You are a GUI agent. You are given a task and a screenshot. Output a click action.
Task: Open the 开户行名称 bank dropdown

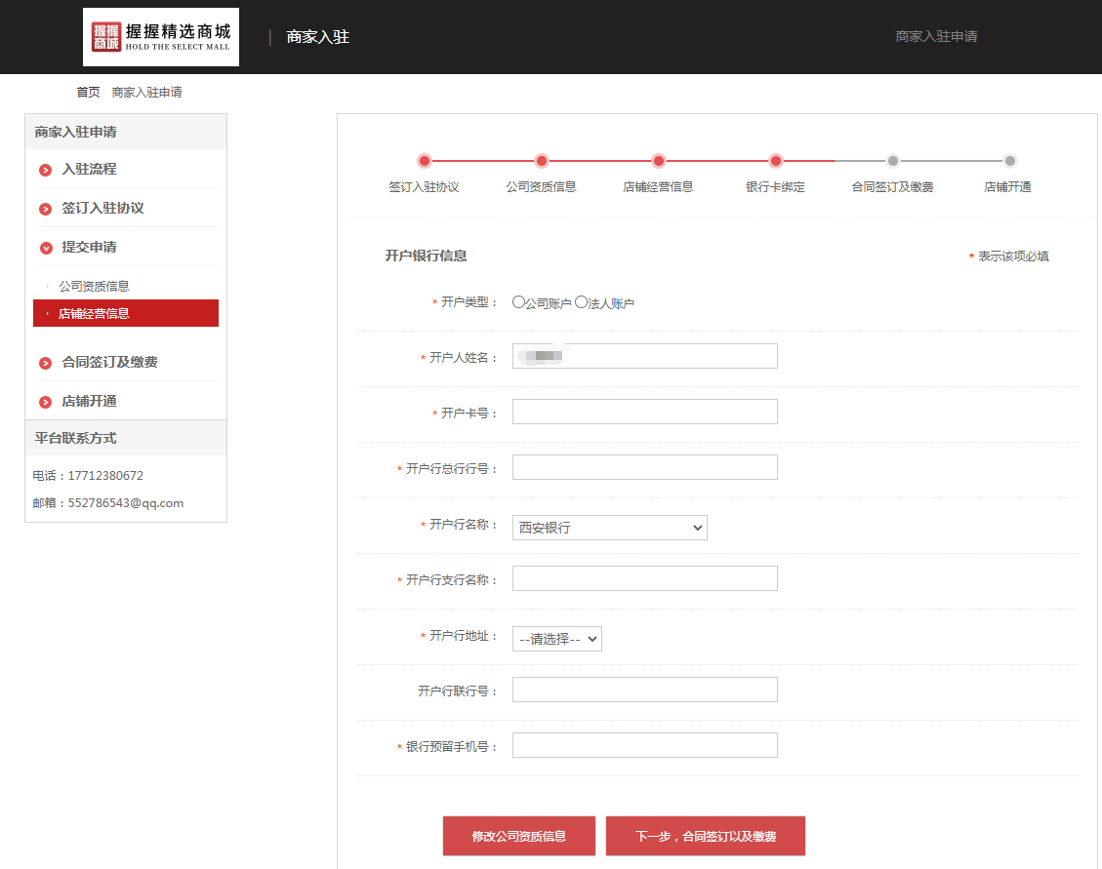609,528
